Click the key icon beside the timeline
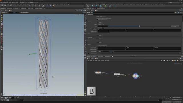 point(170,98)
